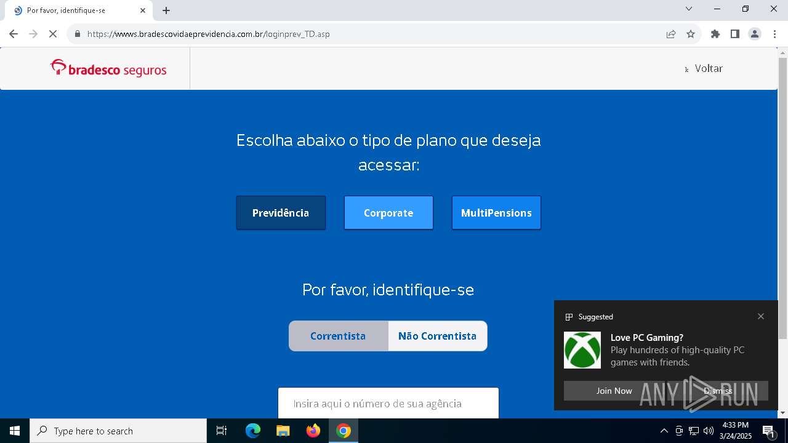788x443 pixels.
Task: Open the Chrome extensions puzzle icon
Action: (715, 34)
